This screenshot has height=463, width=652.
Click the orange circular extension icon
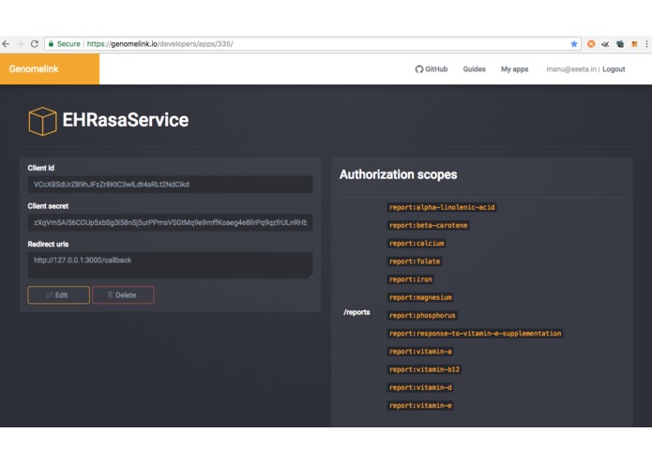pos(591,44)
